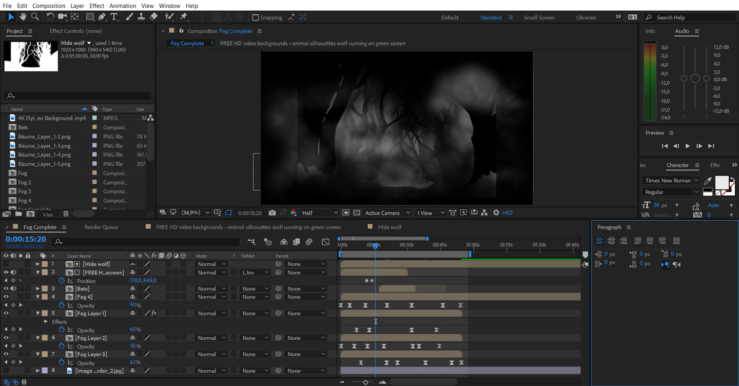Pick the Pen tool

102,17
